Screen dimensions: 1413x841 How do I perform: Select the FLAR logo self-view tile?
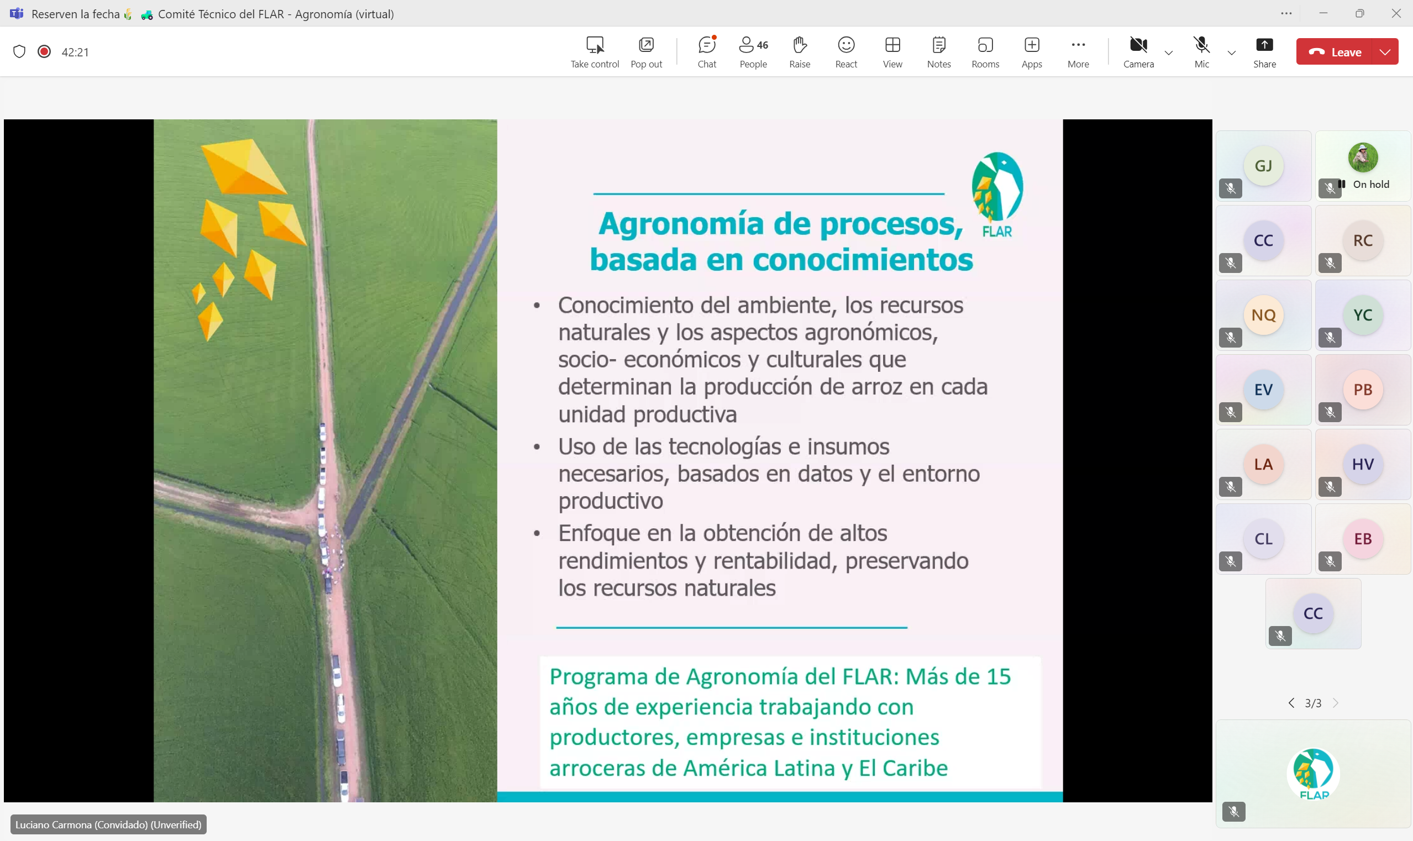coord(1313,774)
